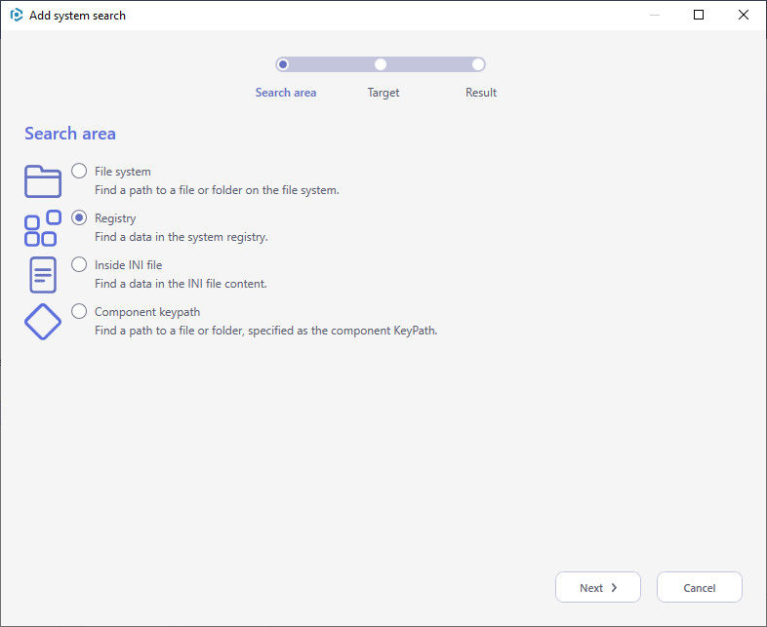
Task: Click the 'Registry' label text
Action: [x=115, y=218]
